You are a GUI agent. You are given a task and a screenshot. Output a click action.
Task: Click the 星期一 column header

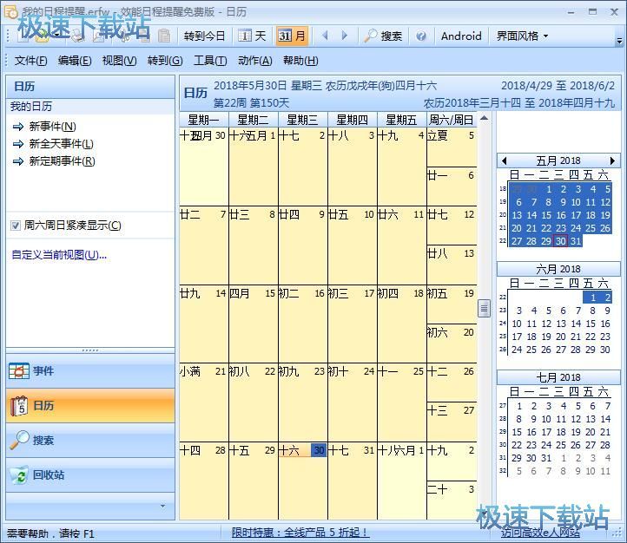tap(203, 120)
